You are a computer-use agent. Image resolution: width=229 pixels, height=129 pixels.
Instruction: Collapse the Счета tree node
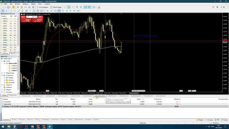(x=2, y=61)
